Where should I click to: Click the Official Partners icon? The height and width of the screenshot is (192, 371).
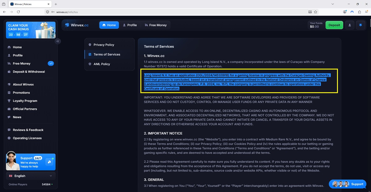tap(9, 109)
